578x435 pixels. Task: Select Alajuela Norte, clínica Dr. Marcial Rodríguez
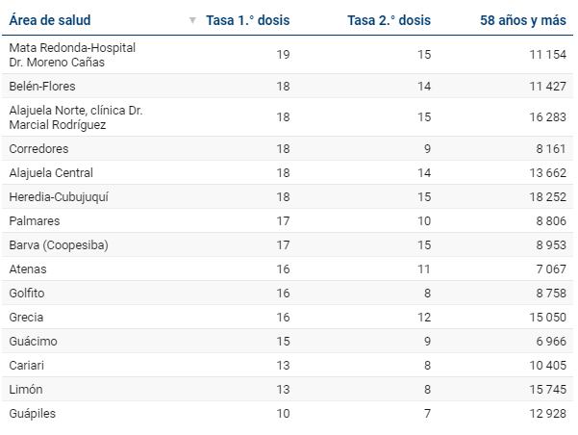[x=75, y=117]
